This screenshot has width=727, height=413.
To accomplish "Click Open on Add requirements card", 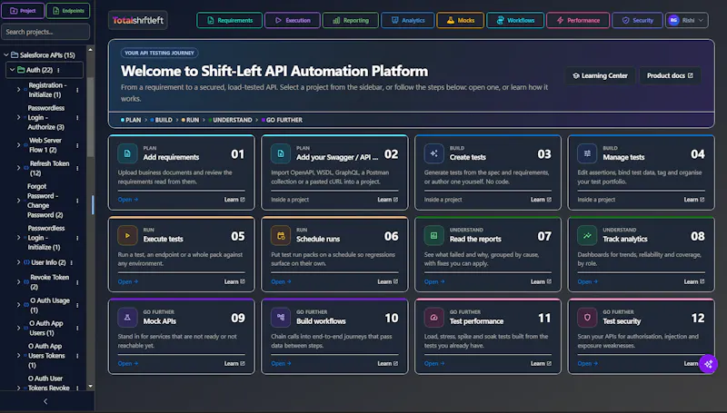I will (x=128, y=200).
